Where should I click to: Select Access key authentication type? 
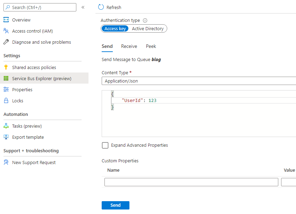(115, 29)
